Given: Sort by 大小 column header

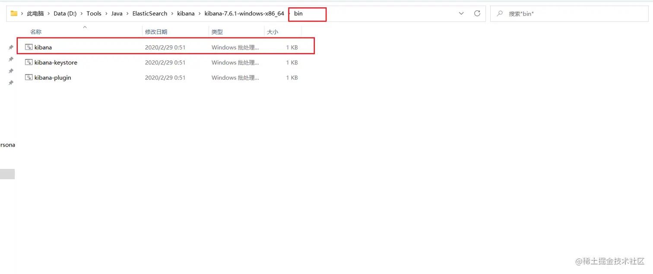Looking at the screenshot, I should point(273,32).
